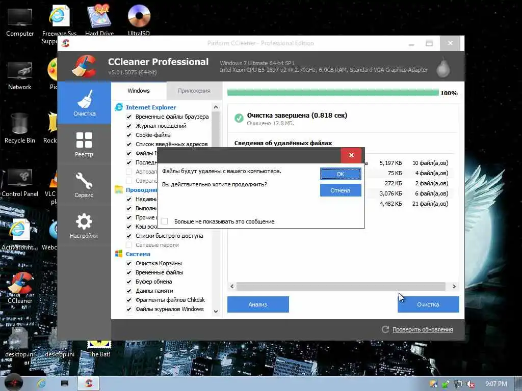Click the Проводник folder section icon
The width and height of the screenshot is (522, 391).
119,189
